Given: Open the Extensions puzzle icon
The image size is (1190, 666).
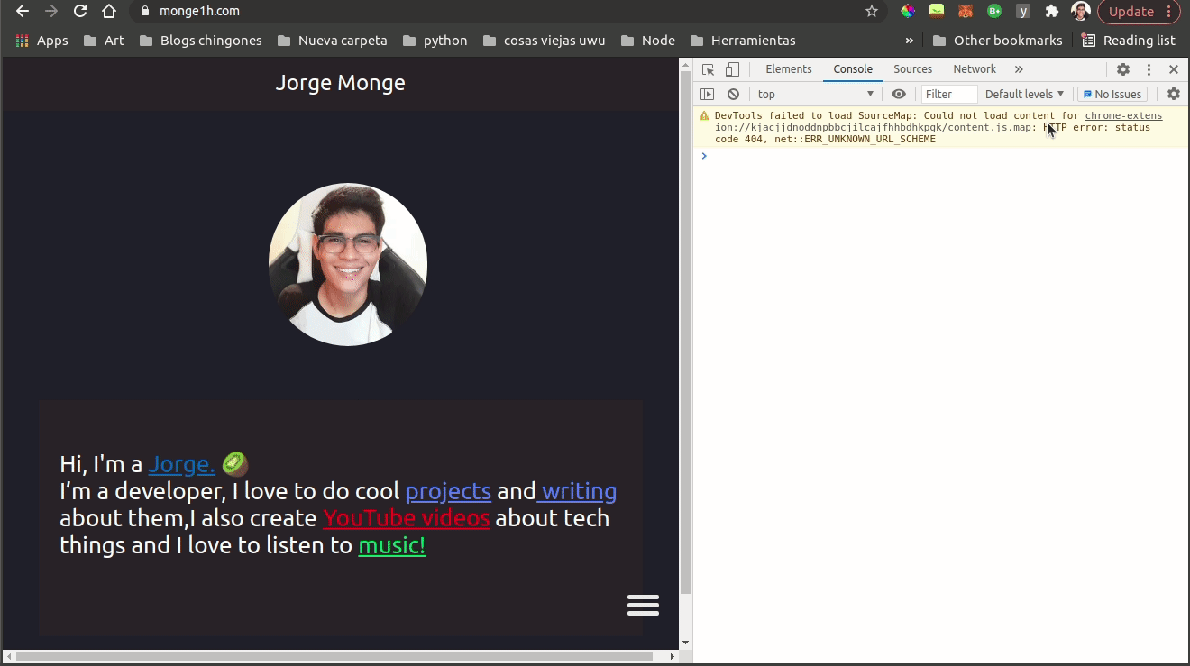Looking at the screenshot, I should pos(1051,12).
